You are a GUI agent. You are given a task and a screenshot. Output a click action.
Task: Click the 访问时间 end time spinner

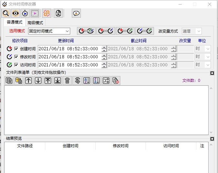click(x=173, y=65)
